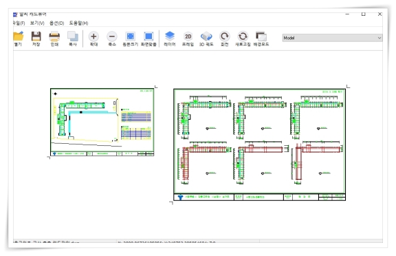This screenshot has height=256, width=396.
Task: Fit drawing to screen with 화면맞춤
Action: pos(148,39)
